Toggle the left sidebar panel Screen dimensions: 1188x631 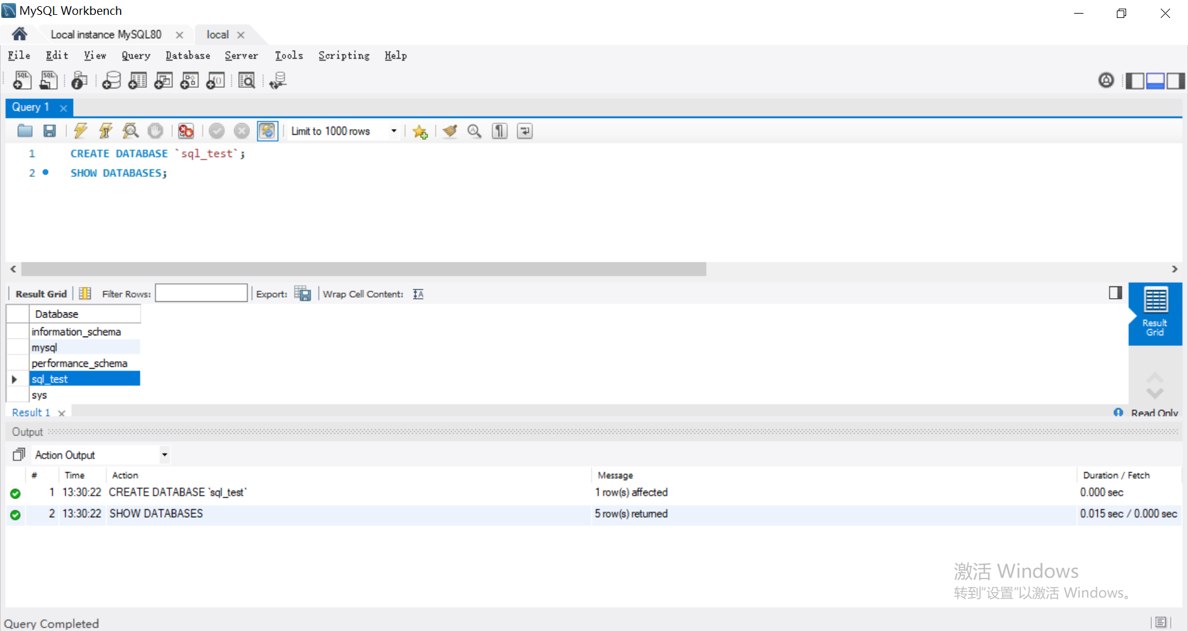click(1135, 80)
